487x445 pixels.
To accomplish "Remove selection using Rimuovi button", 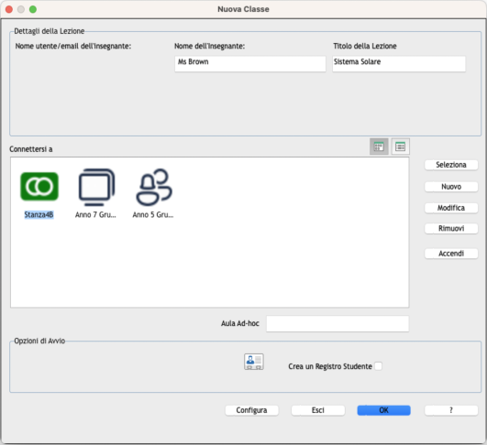I will point(451,229).
